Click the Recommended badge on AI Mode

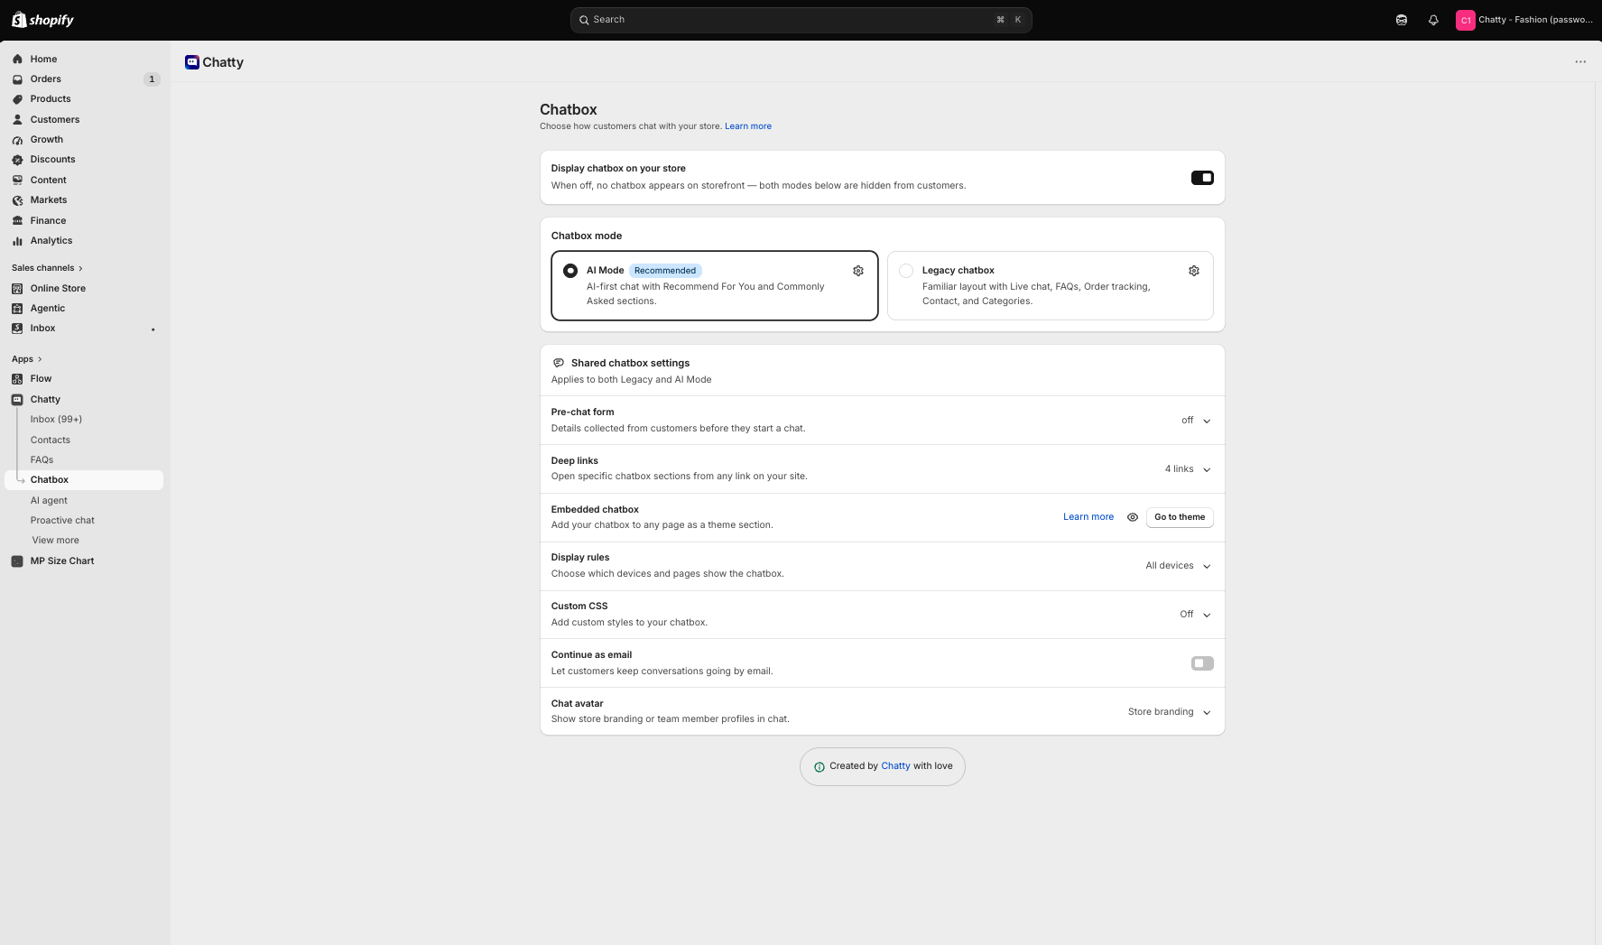coord(665,271)
